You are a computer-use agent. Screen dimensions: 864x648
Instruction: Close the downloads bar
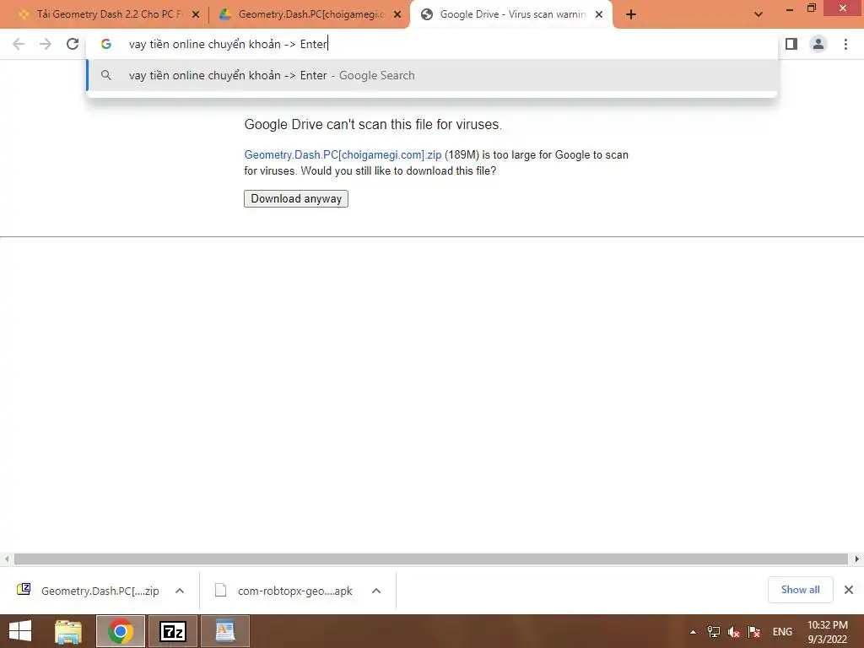[849, 590]
